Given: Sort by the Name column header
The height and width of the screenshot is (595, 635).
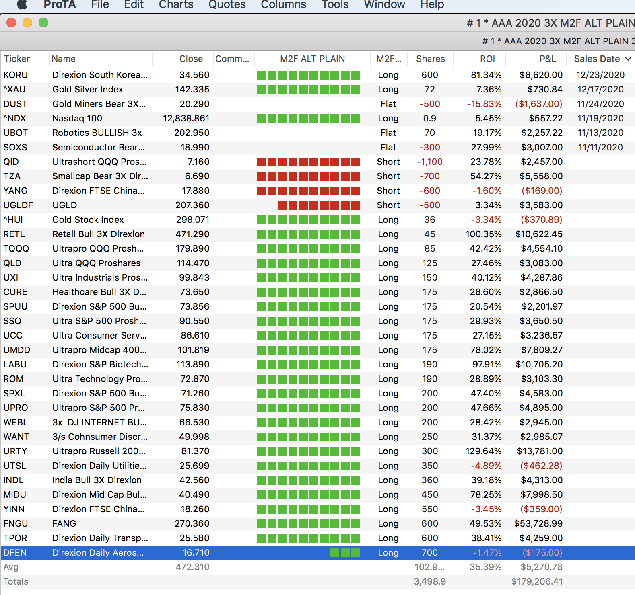Looking at the screenshot, I should [x=64, y=59].
